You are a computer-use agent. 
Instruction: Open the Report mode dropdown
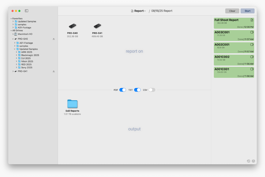pos(139,11)
